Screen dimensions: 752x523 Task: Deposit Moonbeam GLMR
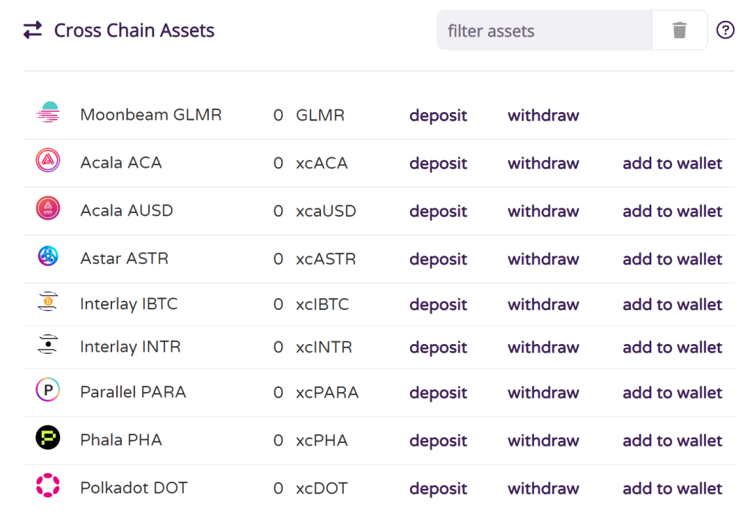click(438, 116)
